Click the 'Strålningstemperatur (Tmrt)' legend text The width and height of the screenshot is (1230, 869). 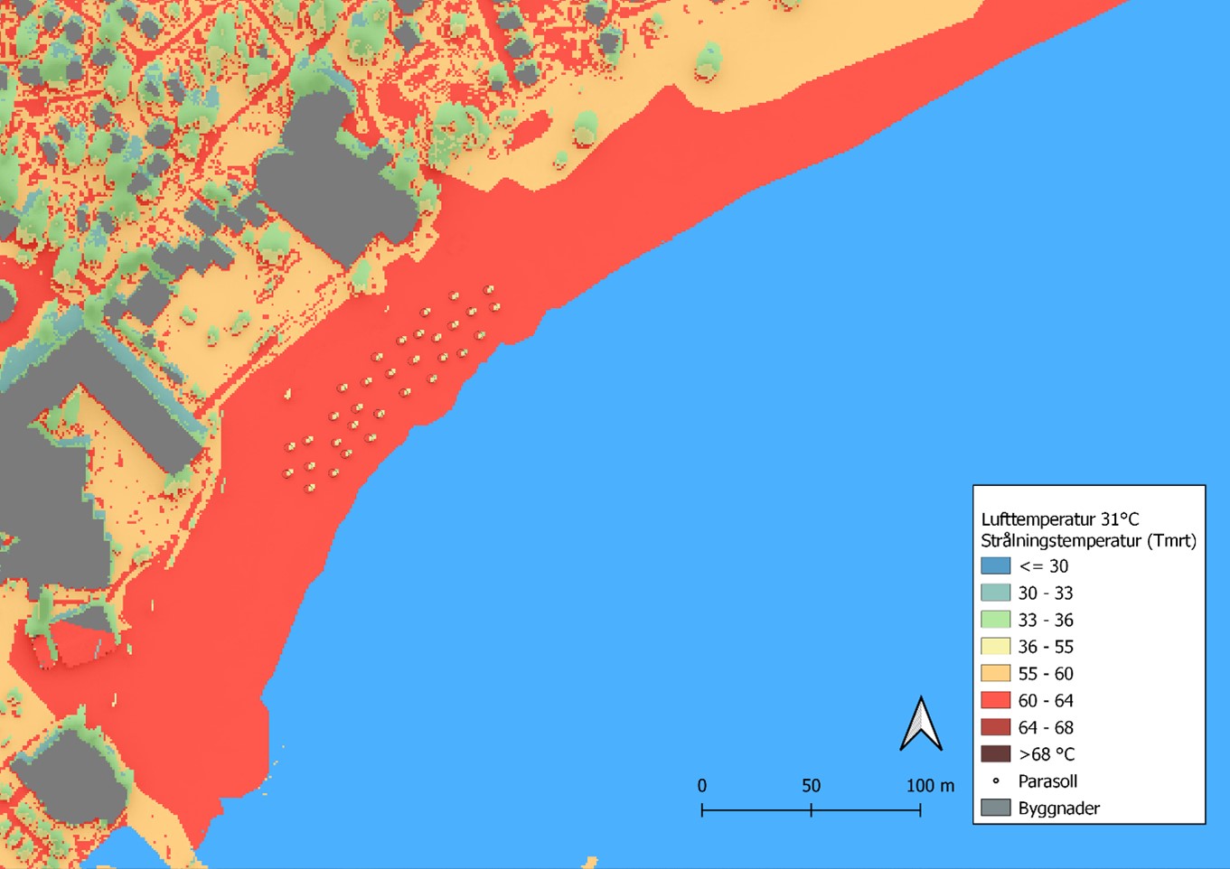[x=1088, y=541]
